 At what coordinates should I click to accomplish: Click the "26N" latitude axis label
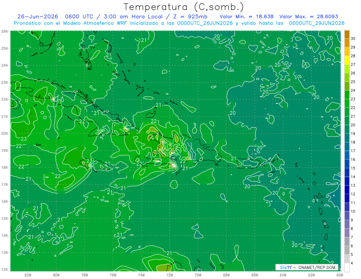4,31
